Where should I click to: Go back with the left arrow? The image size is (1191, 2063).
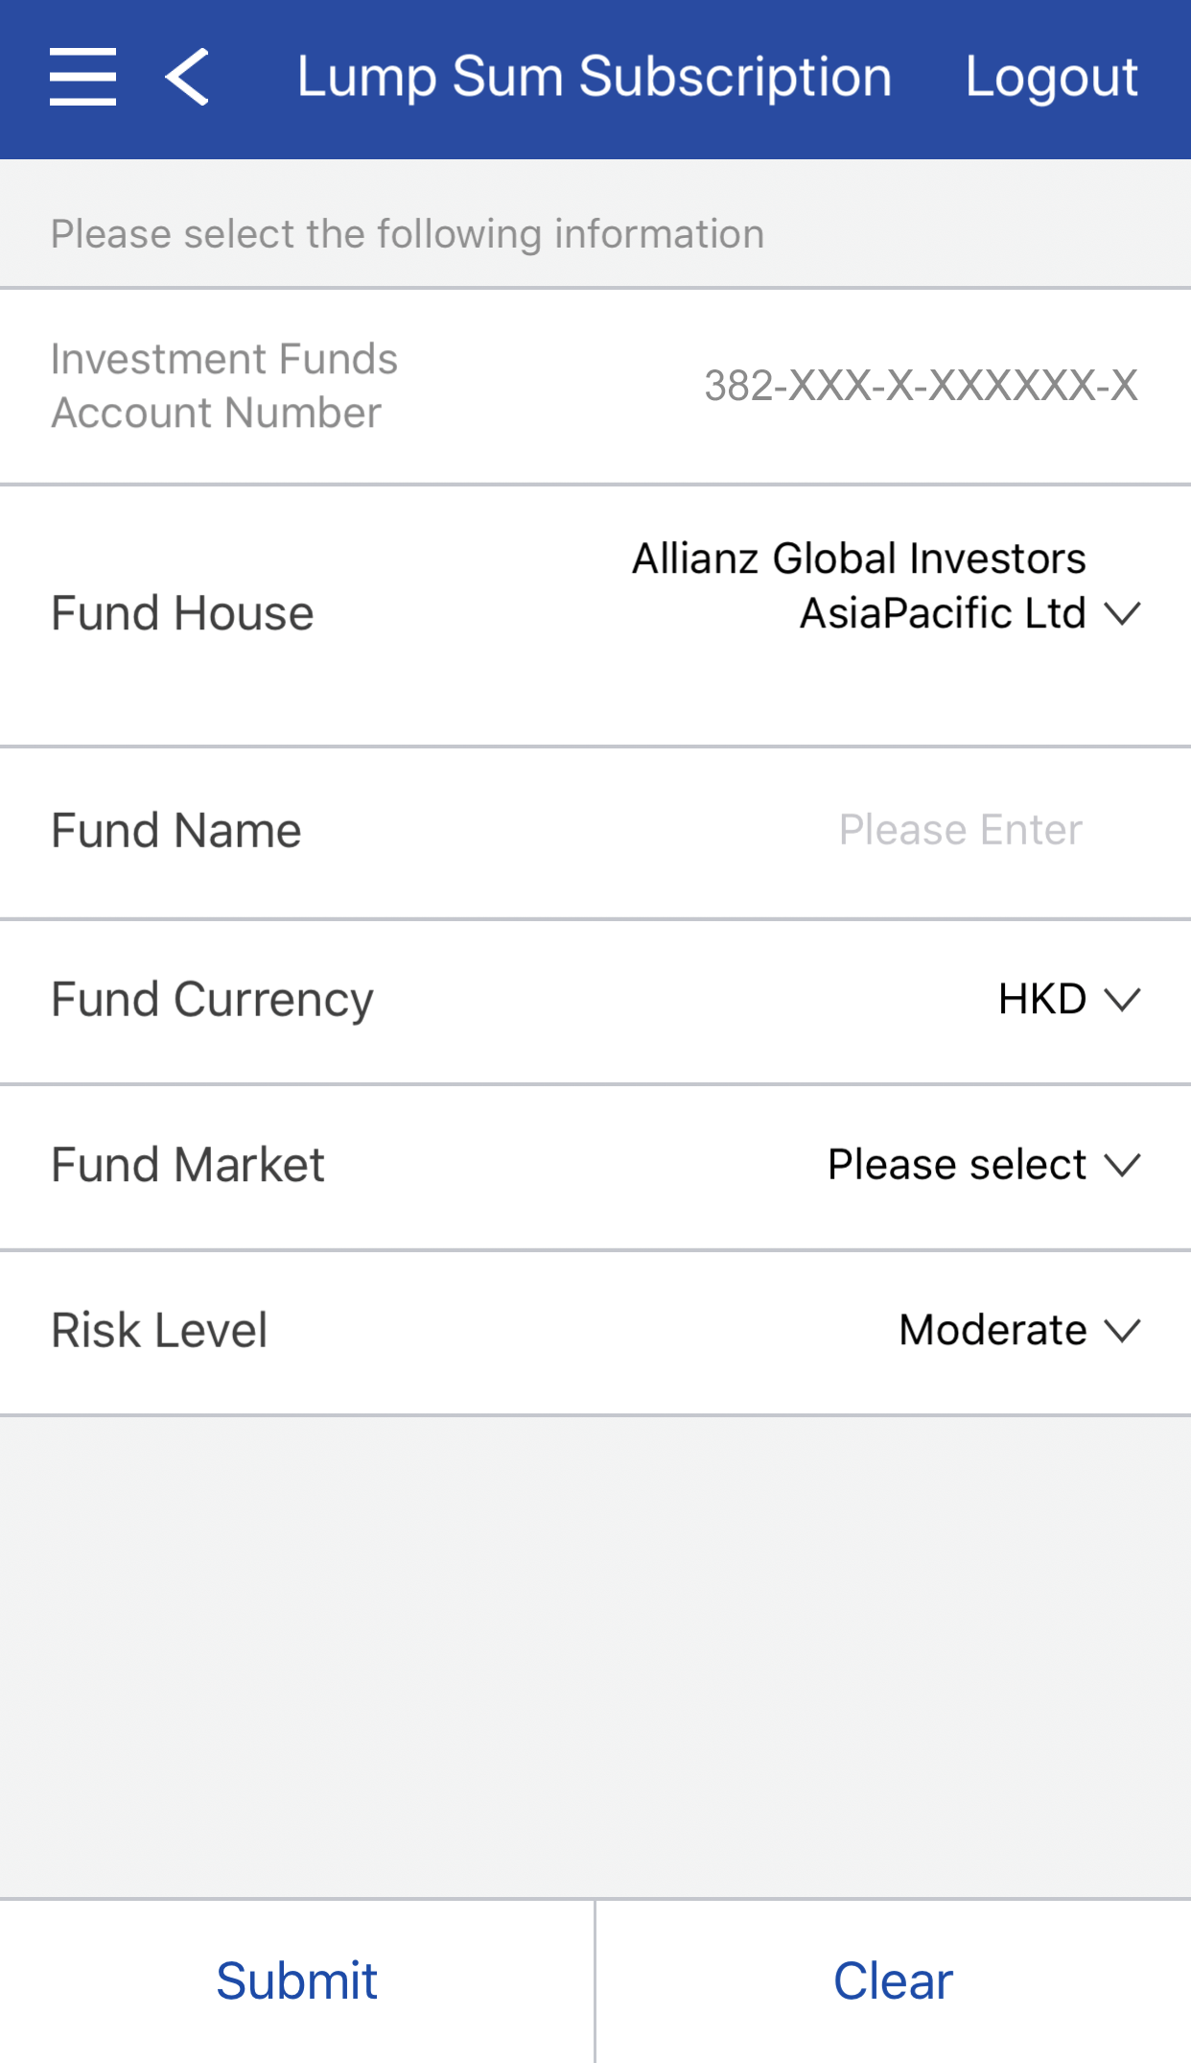(188, 77)
